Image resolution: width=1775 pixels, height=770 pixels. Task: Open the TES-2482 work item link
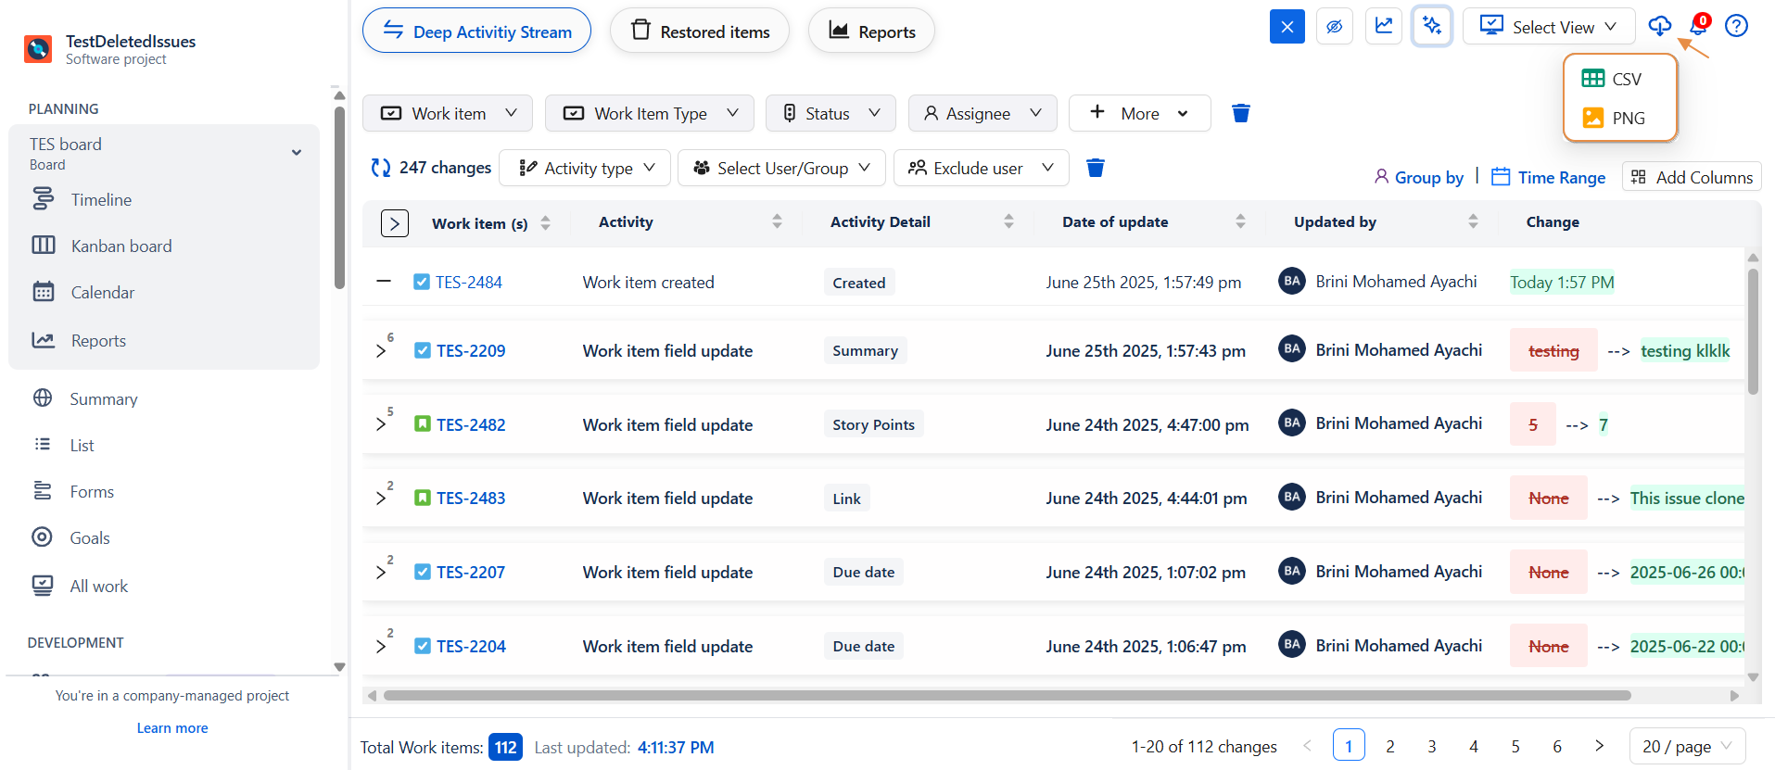pos(471,424)
